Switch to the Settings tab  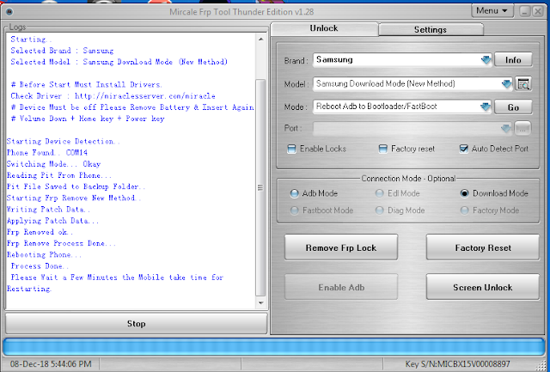pos(431,30)
